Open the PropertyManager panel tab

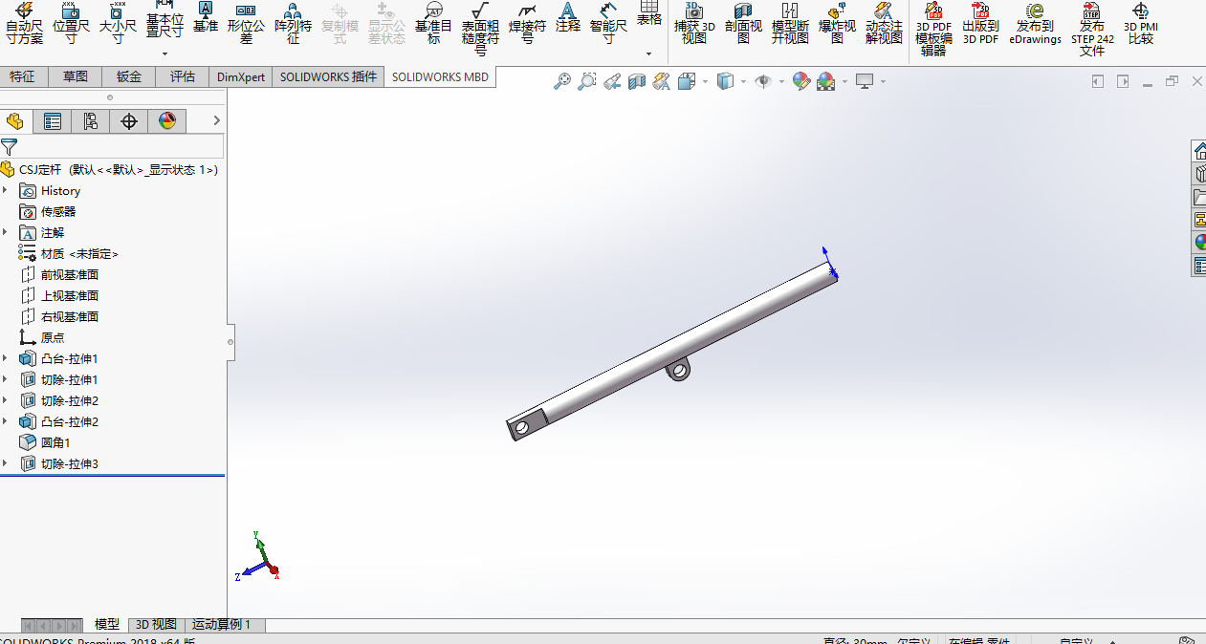point(53,120)
